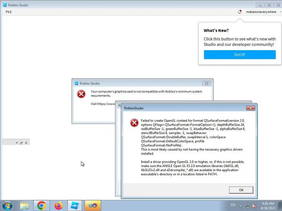Launch Google Chrome from the taskbar
The image size is (282, 211).
pos(41,206)
